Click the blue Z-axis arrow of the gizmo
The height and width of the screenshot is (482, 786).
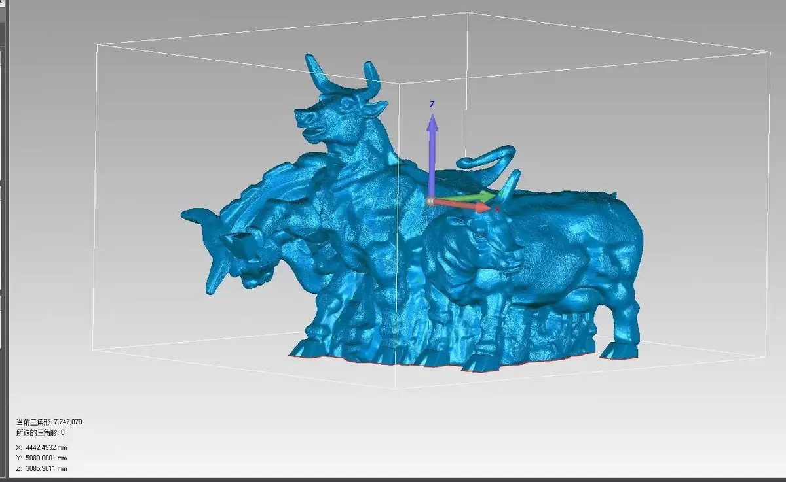(x=432, y=156)
